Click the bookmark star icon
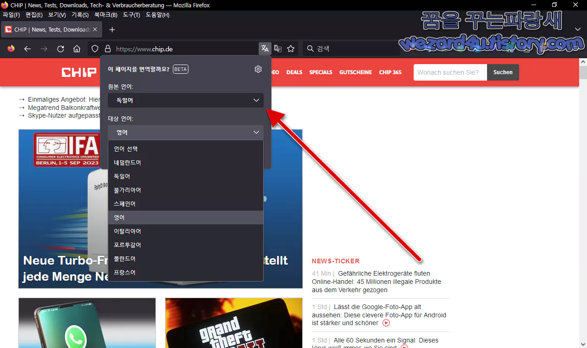 point(291,49)
